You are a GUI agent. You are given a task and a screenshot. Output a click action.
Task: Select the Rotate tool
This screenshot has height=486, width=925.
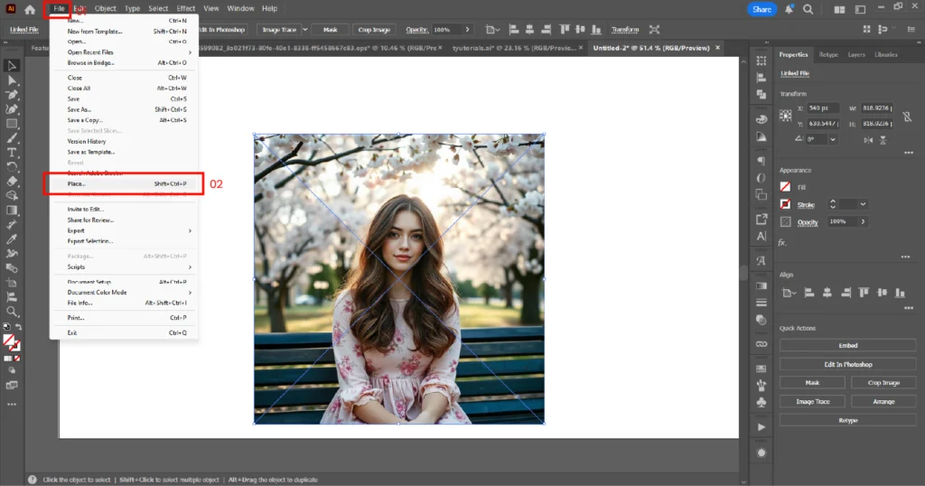pyautogui.click(x=12, y=167)
